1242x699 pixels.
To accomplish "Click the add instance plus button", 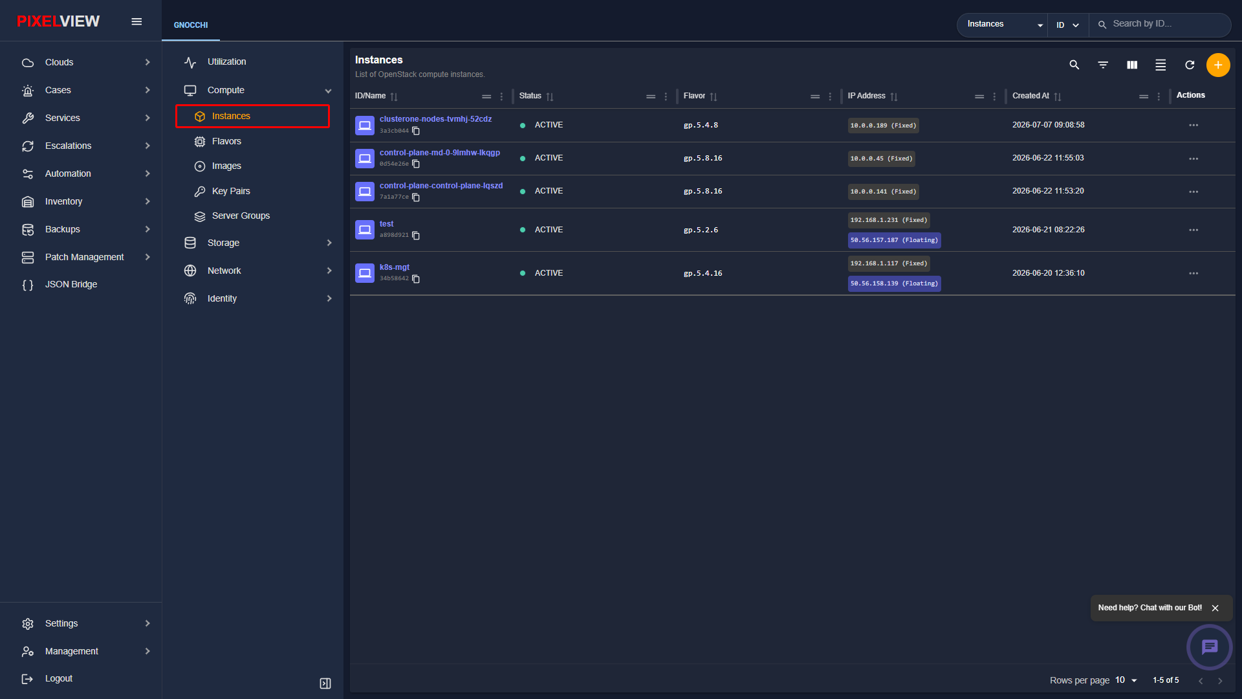I will click(1217, 65).
